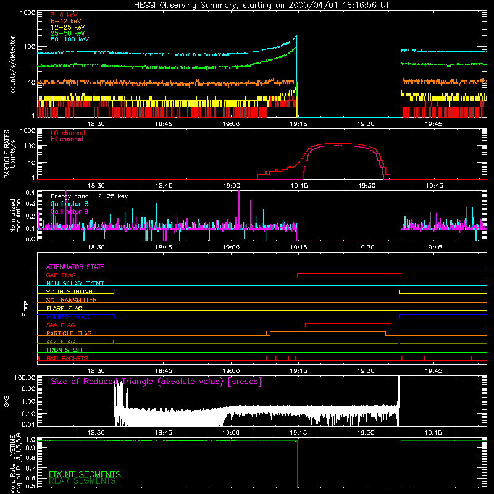494x494 pixels.
Task: Click the BAD PACKETS flag label
Action: point(67,358)
